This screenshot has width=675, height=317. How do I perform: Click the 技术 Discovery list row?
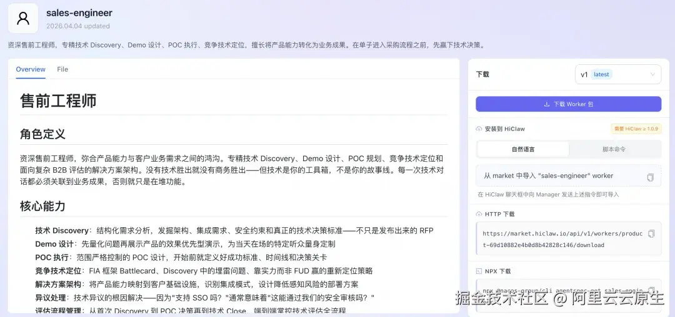(x=234, y=231)
